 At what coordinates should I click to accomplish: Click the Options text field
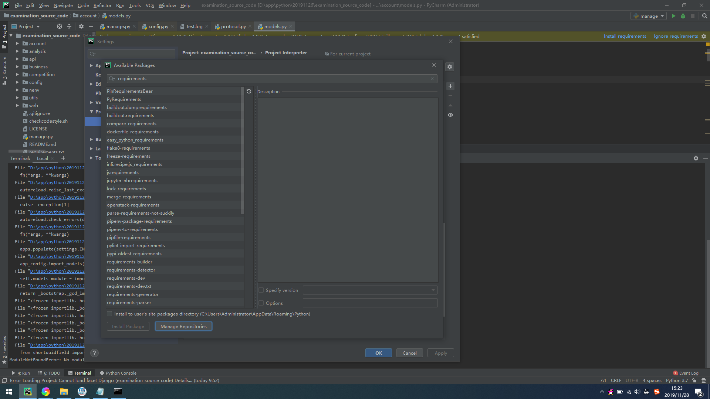(x=370, y=303)
